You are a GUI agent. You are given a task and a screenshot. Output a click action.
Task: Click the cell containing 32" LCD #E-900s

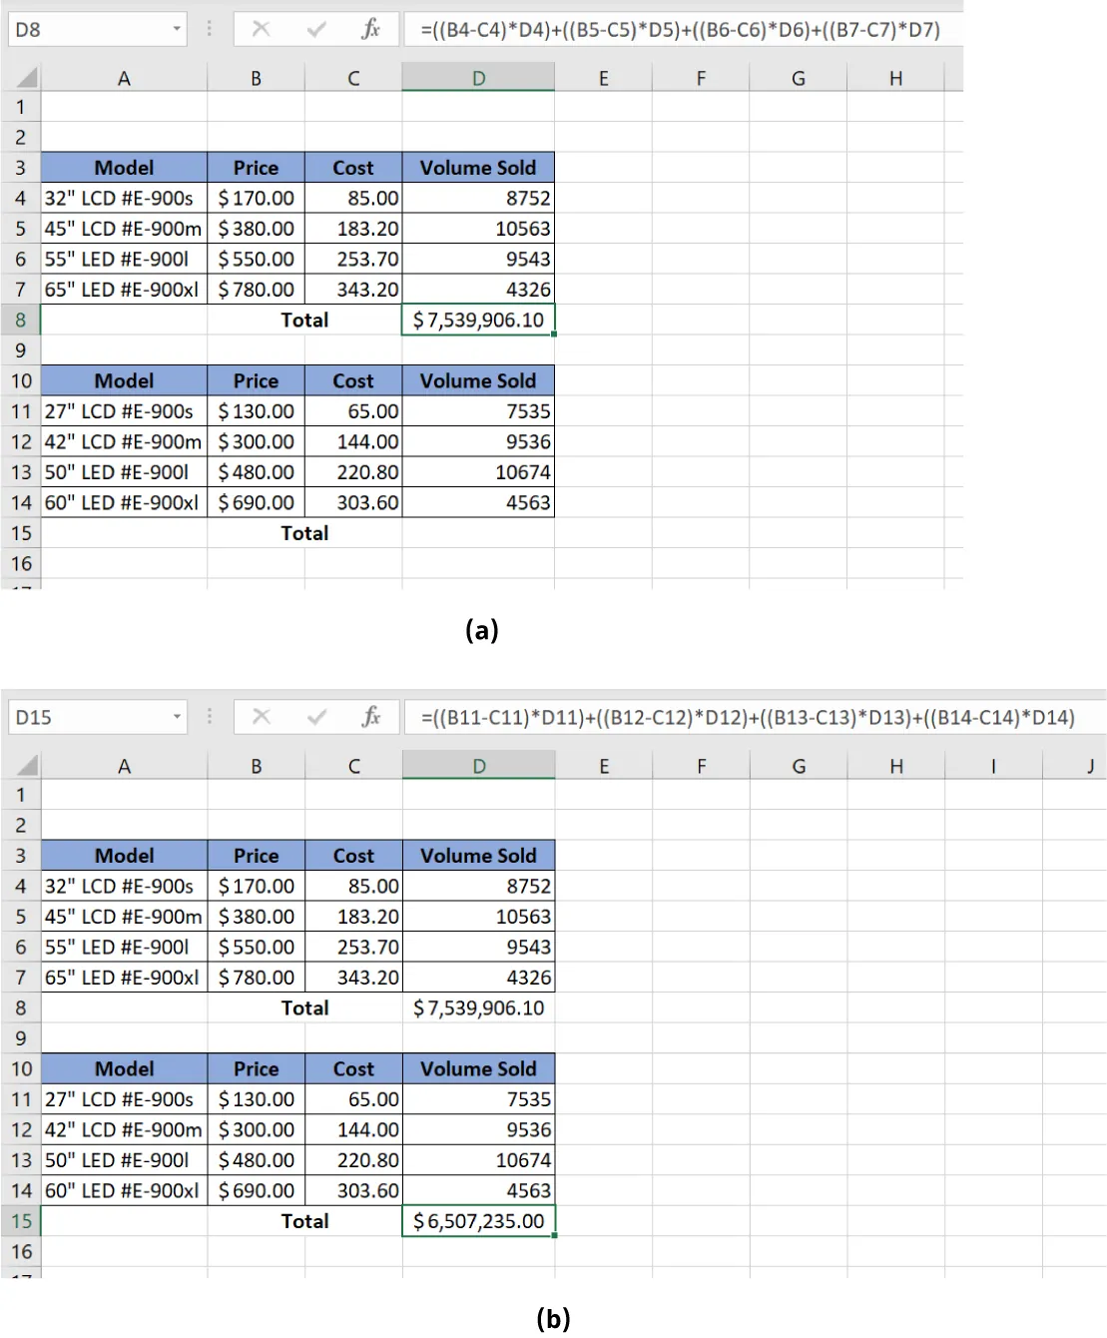(122, 198)
